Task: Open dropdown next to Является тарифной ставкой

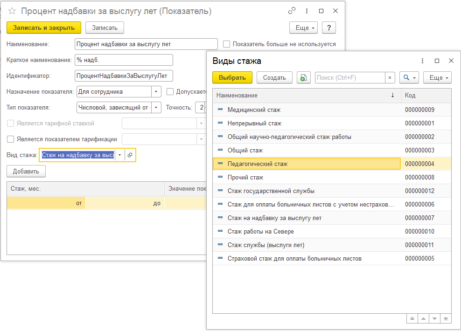Action: pos(202,124)
